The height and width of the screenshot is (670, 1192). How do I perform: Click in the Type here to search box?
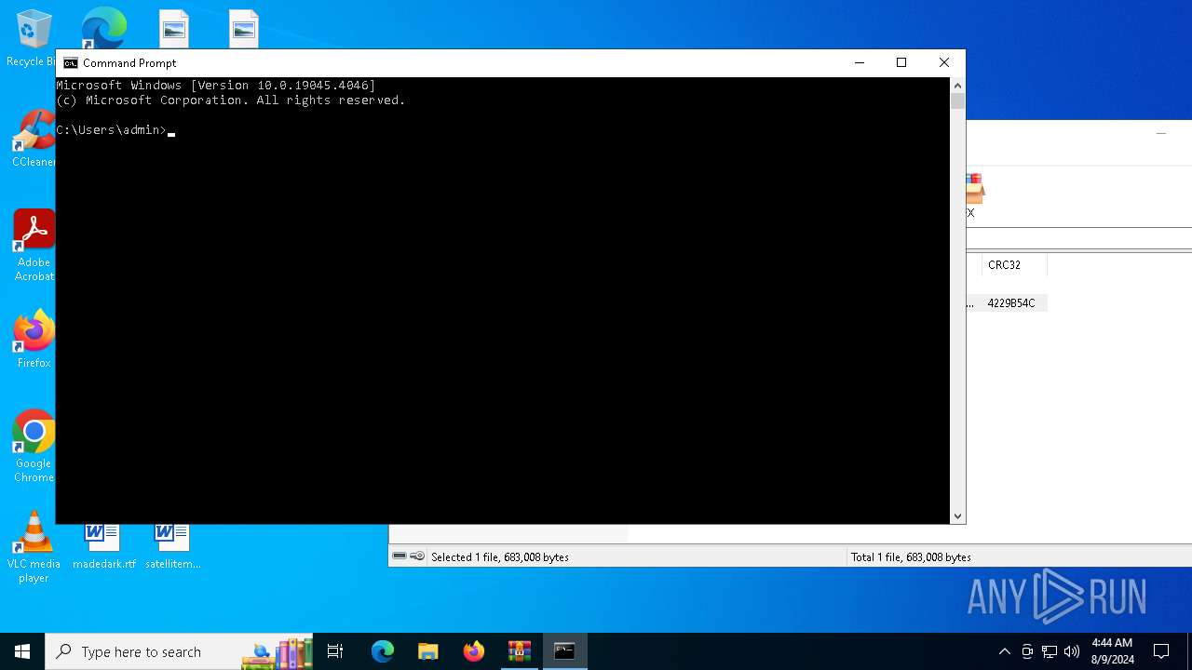[179, 651]
